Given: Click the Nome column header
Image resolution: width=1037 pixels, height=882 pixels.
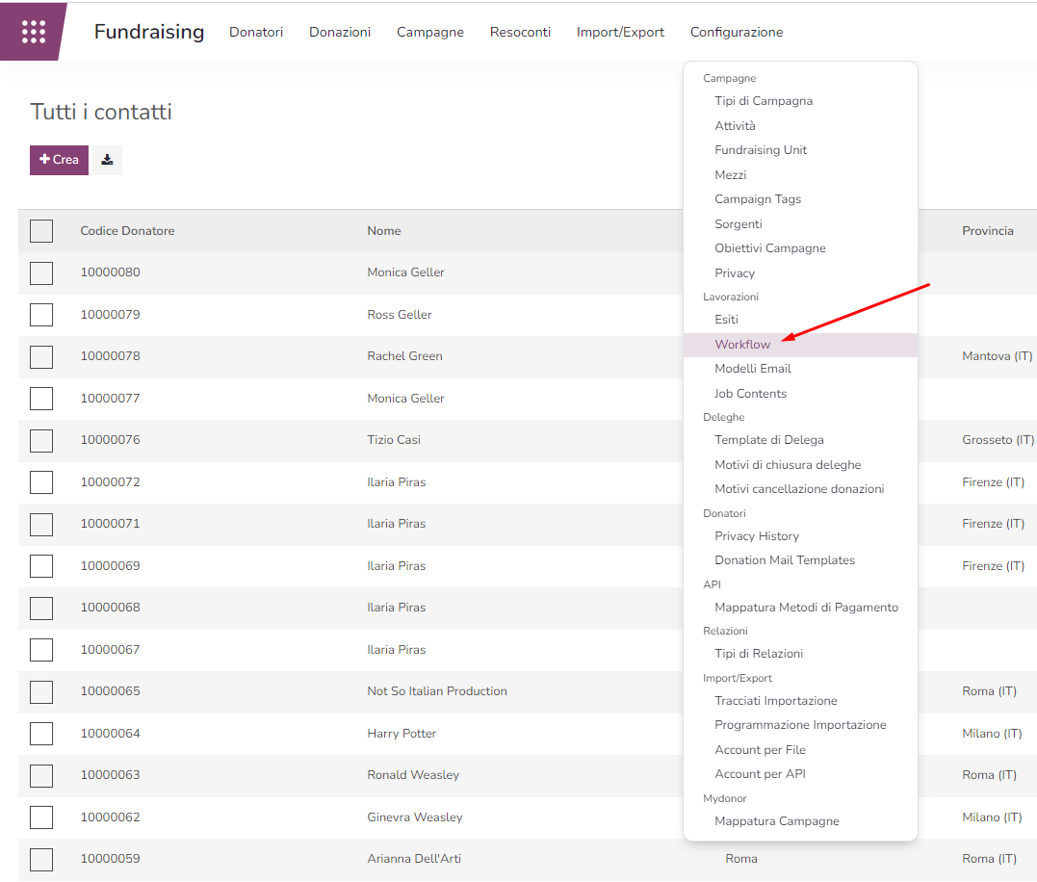Looking at the screenshot, I should (383, 231).
